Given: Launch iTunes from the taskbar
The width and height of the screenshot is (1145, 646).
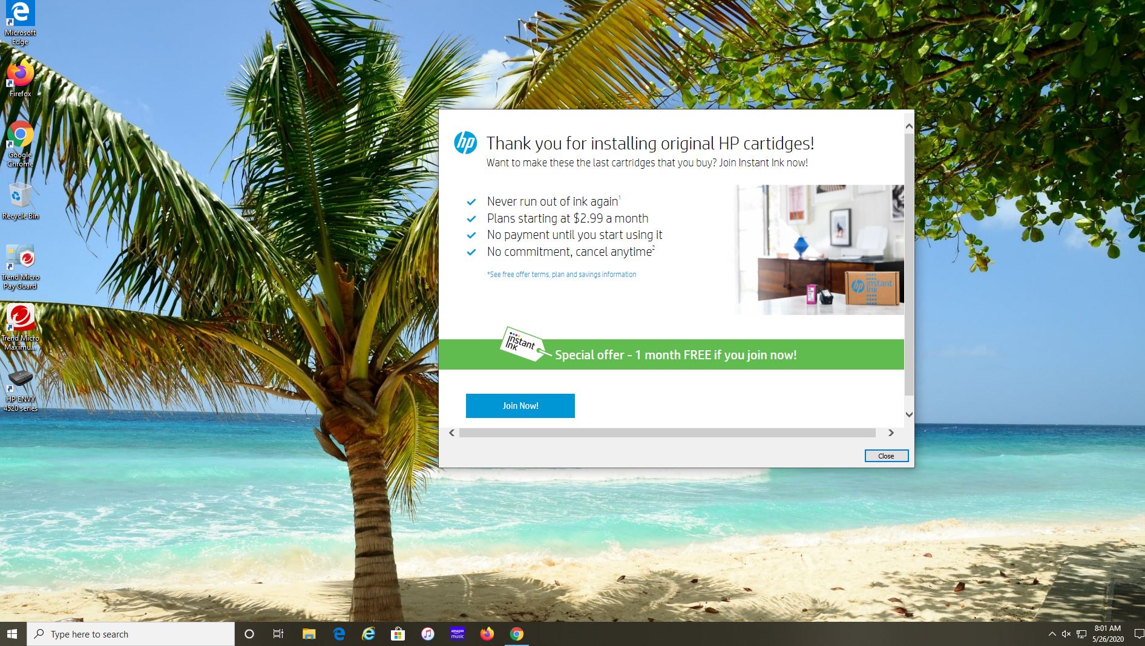Looking at the screenshot, I should pos(427,634).
